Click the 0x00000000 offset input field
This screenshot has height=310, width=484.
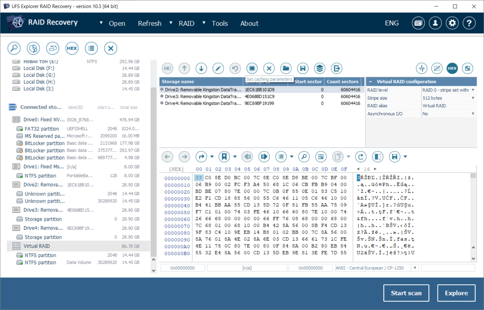coord(183,268)
